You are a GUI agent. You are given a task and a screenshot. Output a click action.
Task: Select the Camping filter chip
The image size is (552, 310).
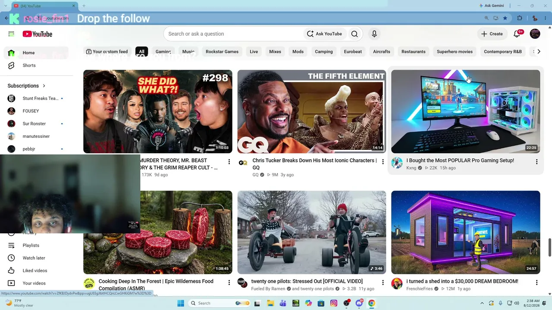point(324,52)
